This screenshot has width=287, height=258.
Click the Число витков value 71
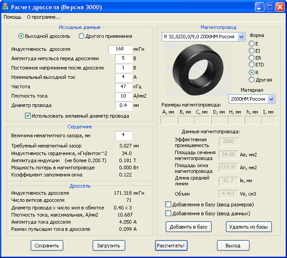point(129,200)
